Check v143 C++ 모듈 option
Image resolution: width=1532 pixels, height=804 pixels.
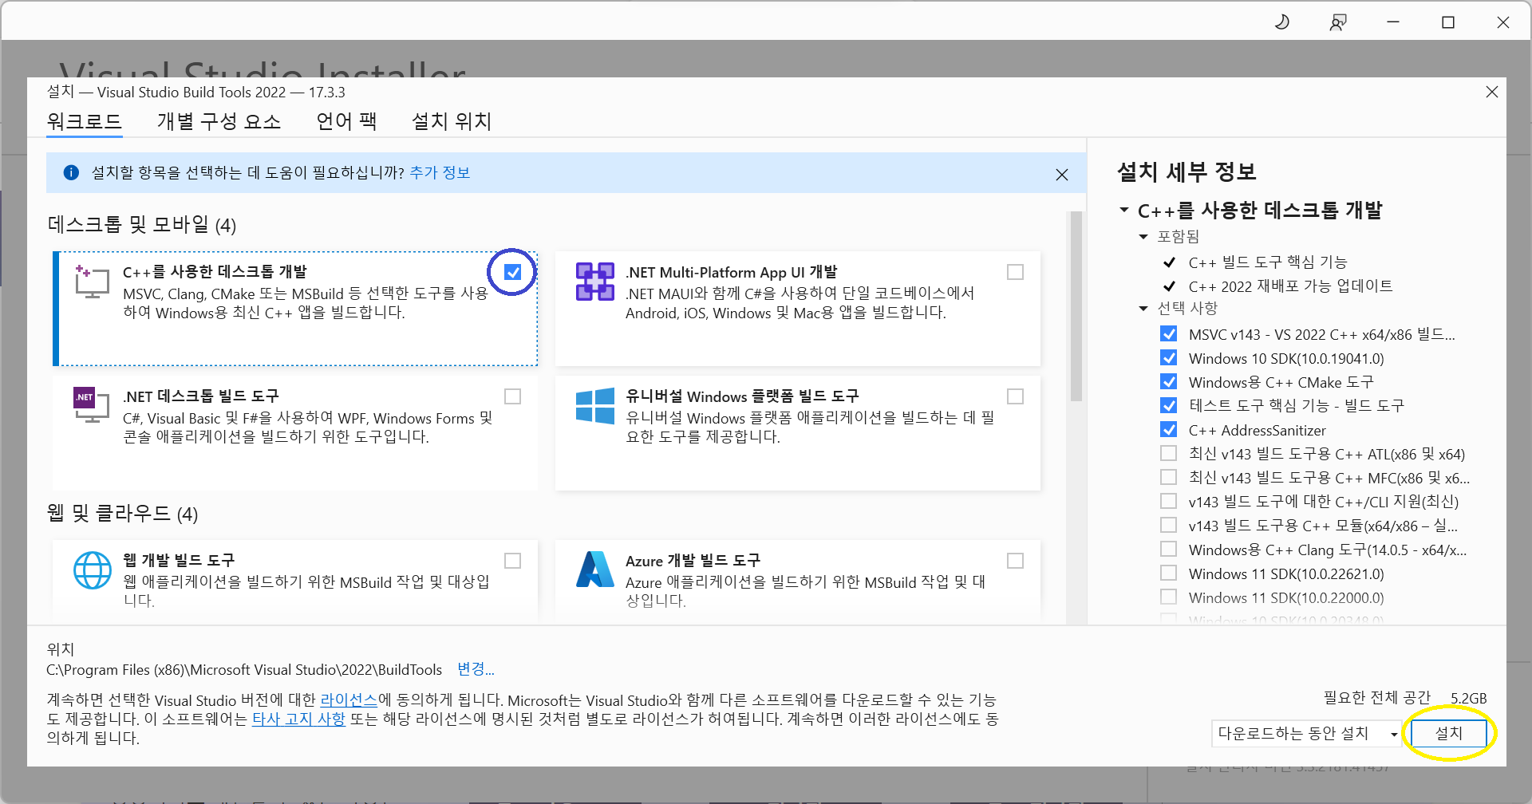coord(1169,526)
